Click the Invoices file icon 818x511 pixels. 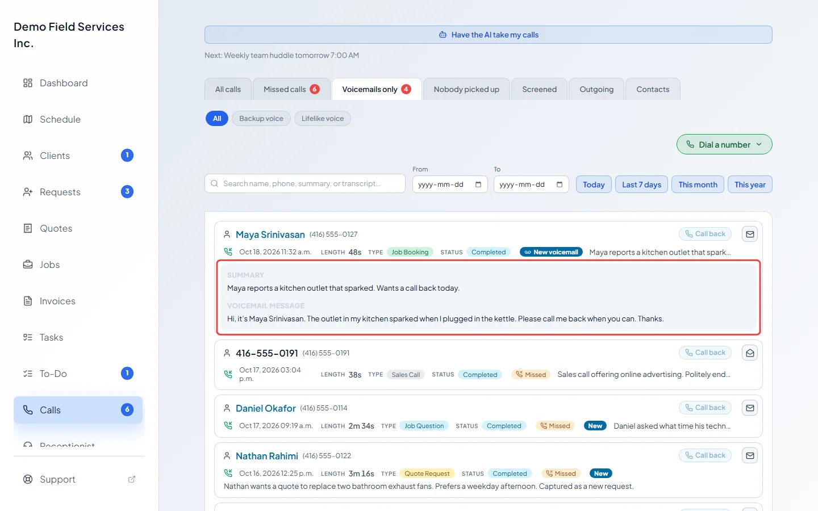point(28,301)
